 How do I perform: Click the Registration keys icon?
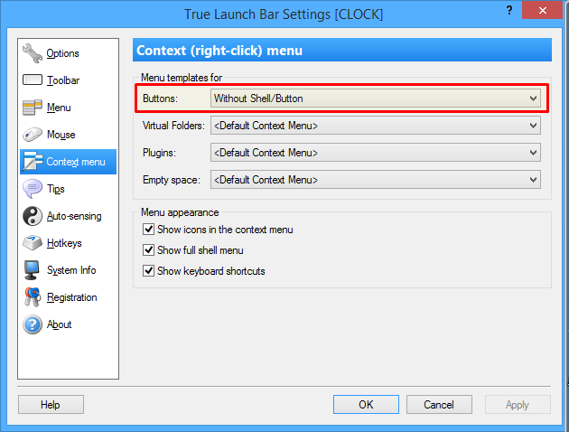click(33, 297)
